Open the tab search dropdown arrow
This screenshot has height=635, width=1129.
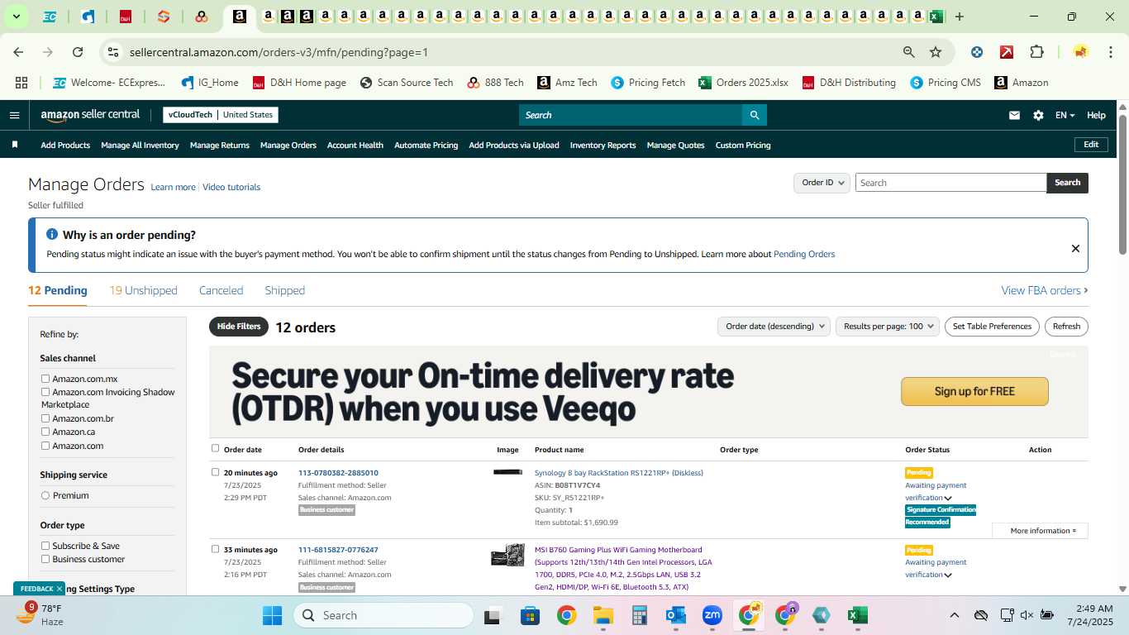pyautogui.click(x=16, y=17)
